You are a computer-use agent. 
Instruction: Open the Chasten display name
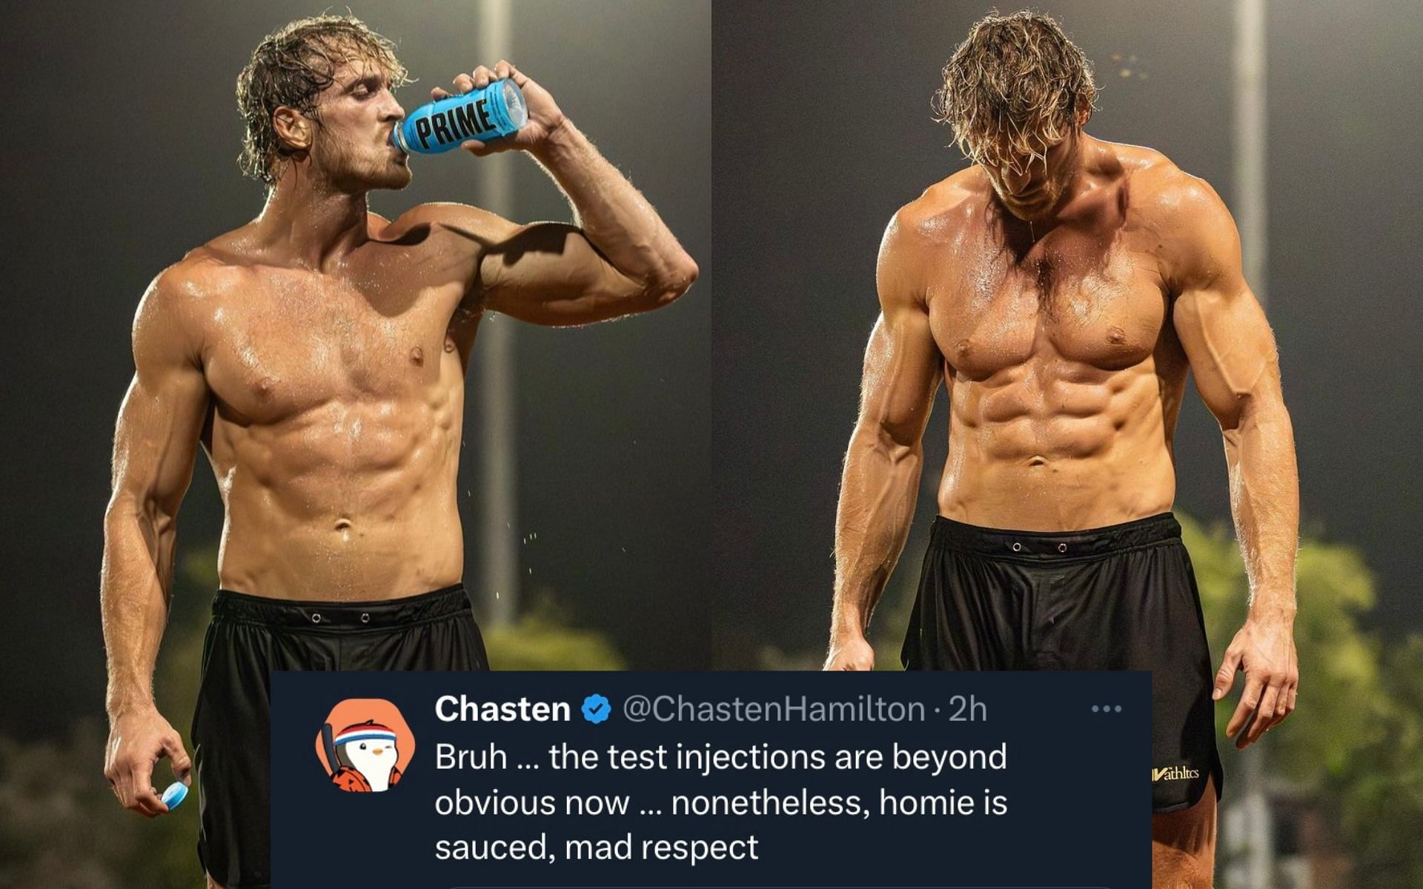pos(502,709)
